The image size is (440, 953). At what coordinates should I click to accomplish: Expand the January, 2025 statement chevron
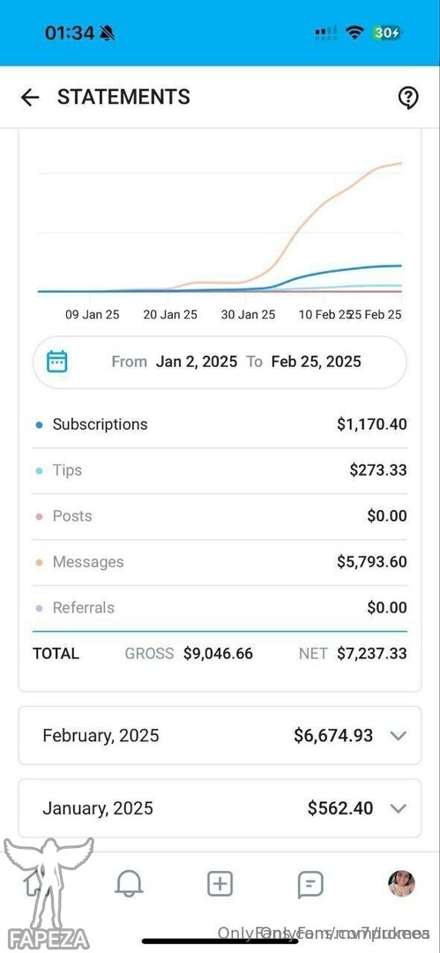pos(398,808)
